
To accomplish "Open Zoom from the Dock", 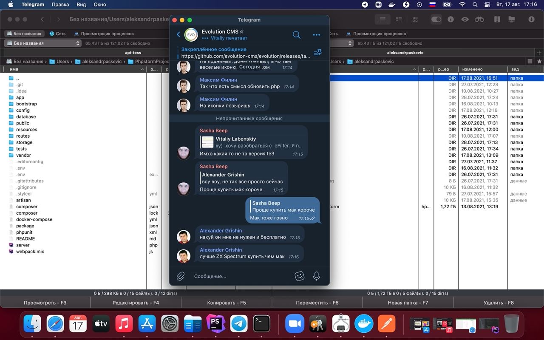I will coord(295,324).
